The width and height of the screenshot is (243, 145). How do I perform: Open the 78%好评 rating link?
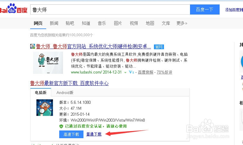coord(165,72)
